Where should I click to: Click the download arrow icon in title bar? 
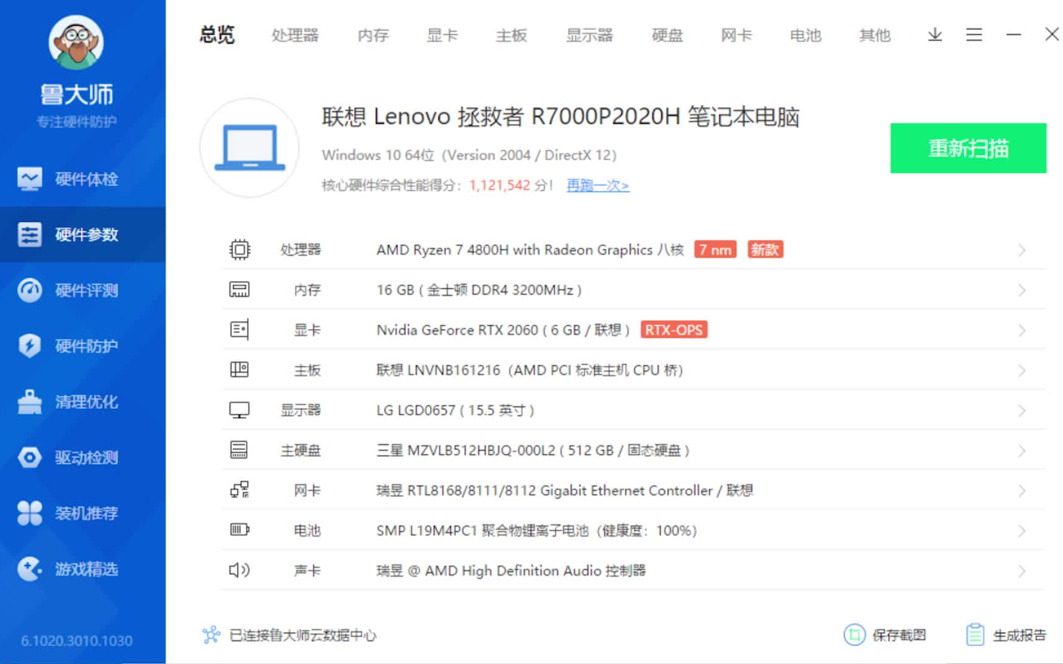(x=935, y=34)
